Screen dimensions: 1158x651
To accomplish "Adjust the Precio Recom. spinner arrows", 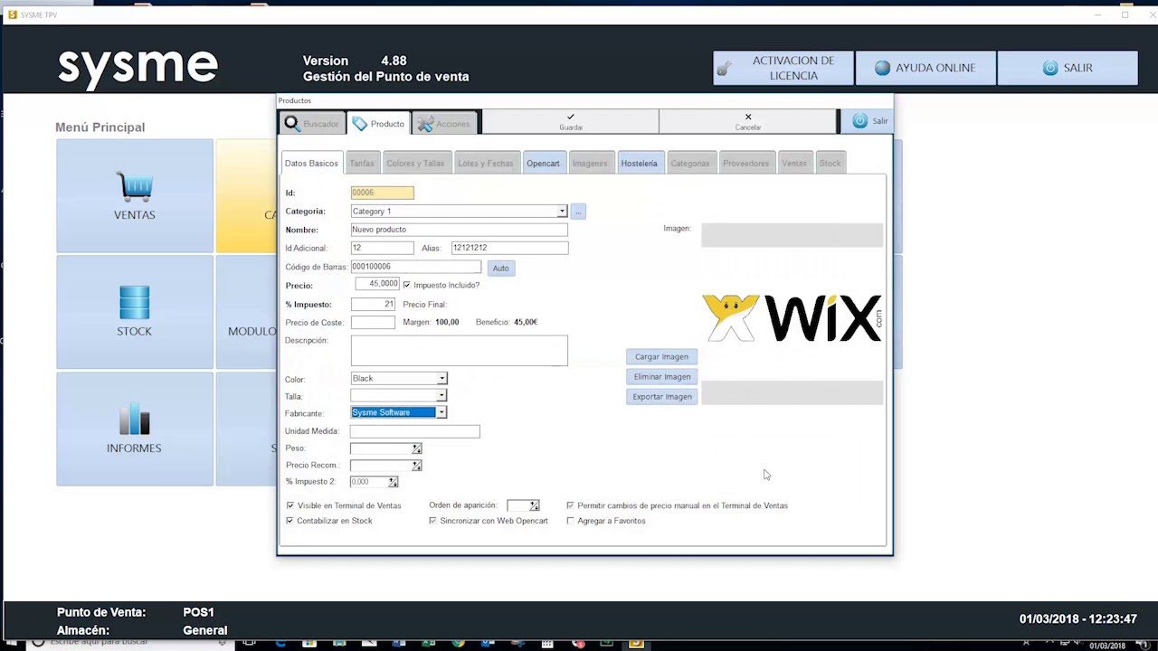I will click(417, 466).
